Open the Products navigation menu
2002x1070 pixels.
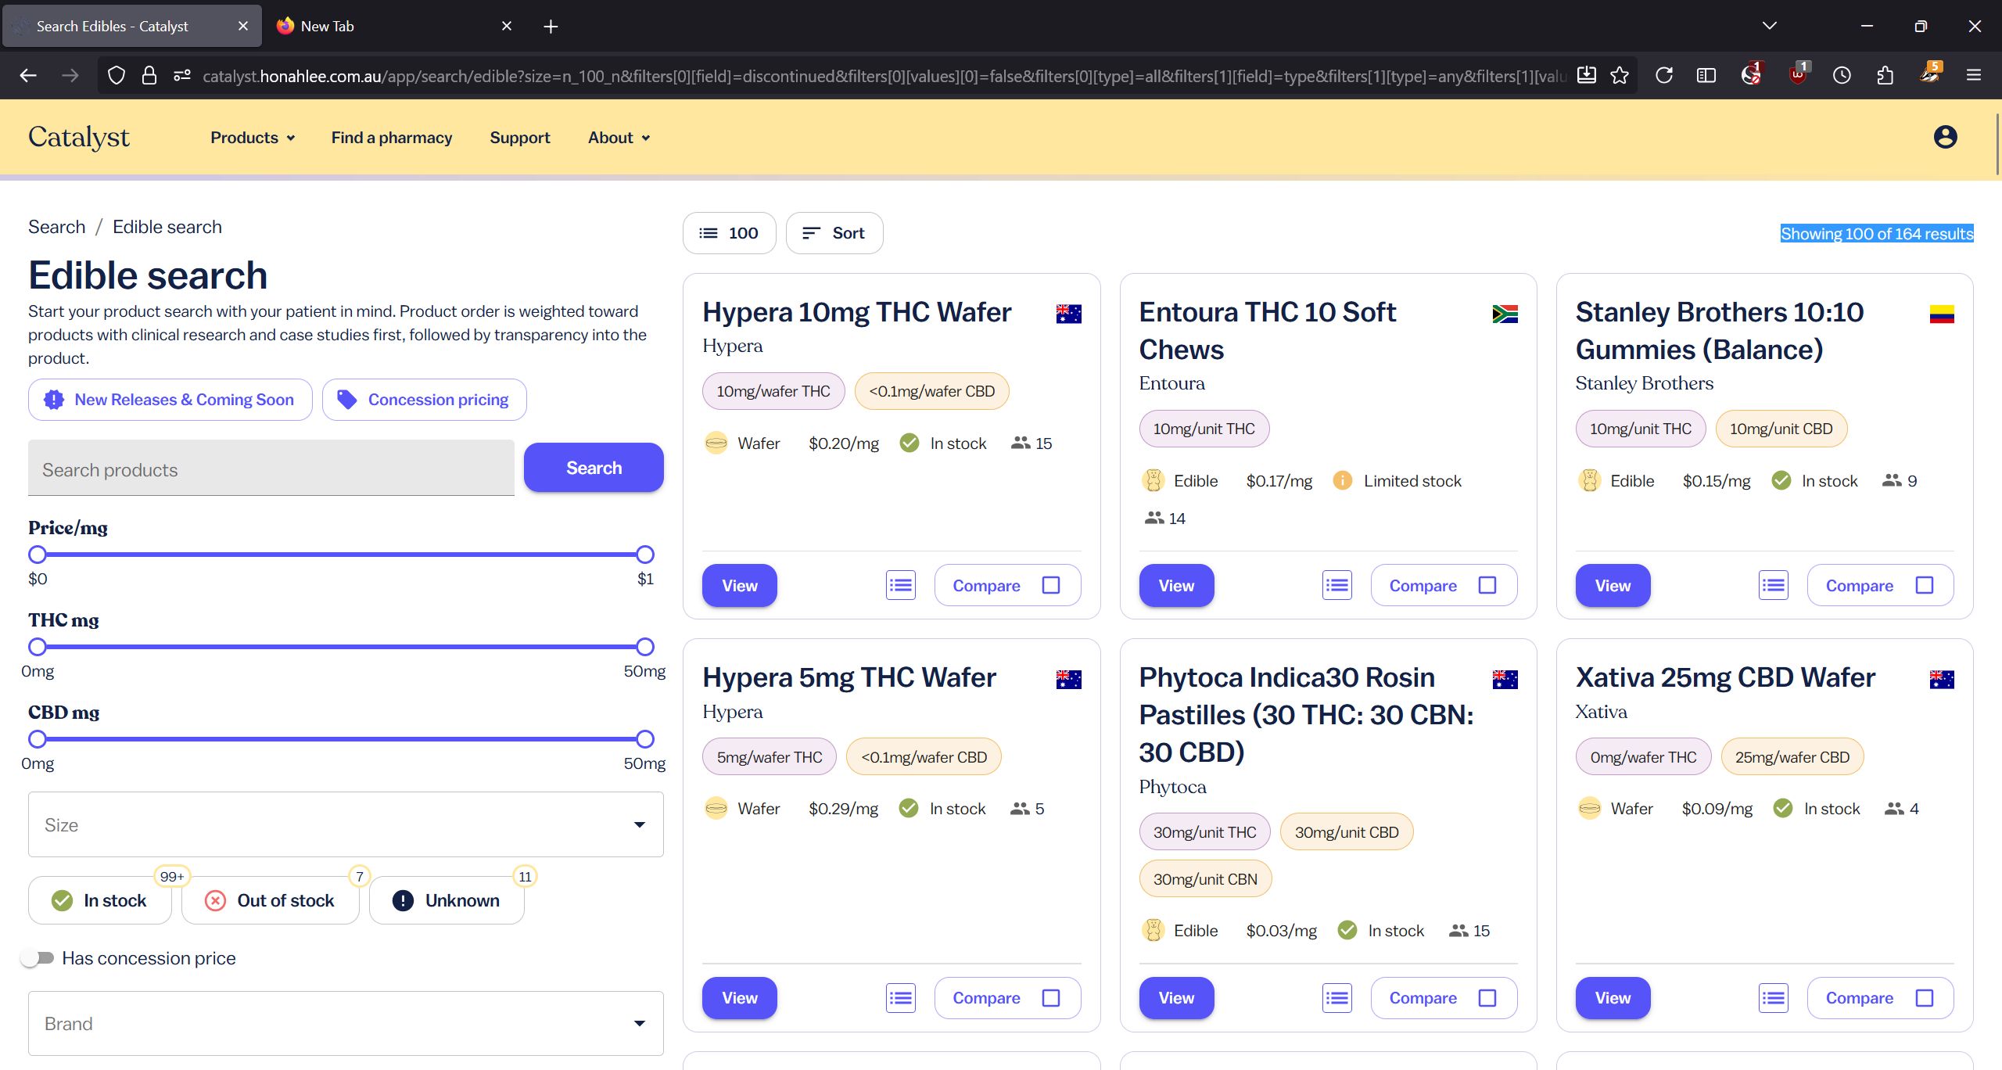[252, 138]
